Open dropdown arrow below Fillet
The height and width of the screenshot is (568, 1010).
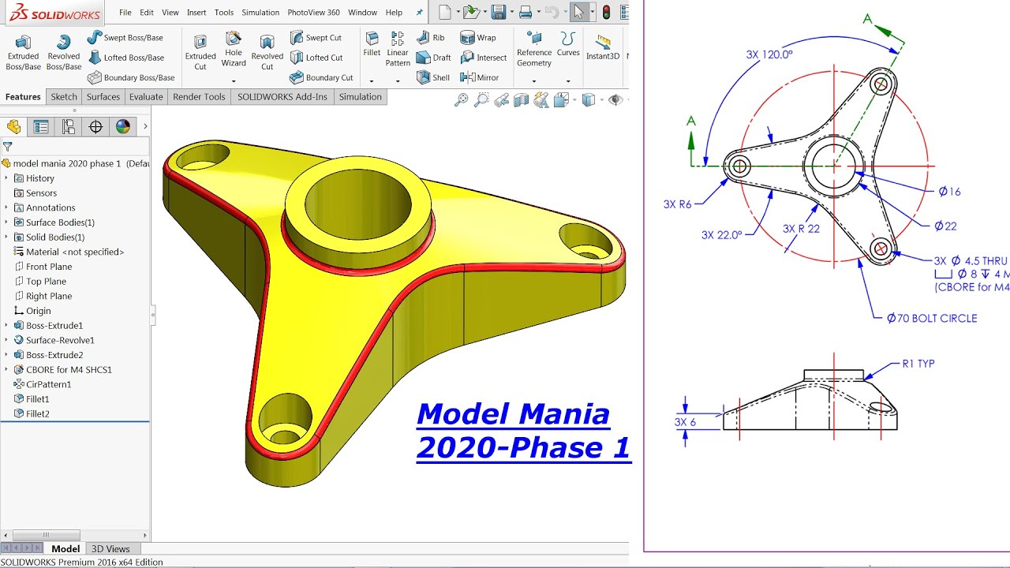[372, 80]
